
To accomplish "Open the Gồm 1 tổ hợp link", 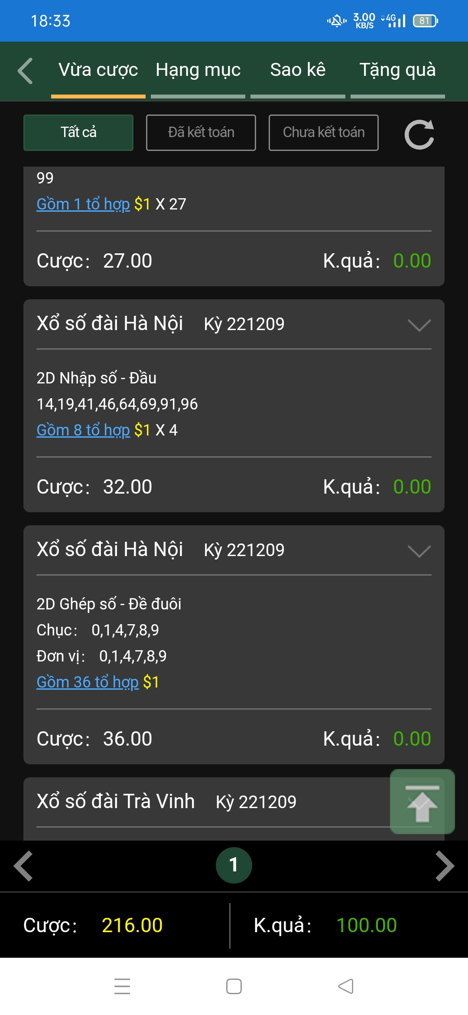I will click(x=83, y=204).
